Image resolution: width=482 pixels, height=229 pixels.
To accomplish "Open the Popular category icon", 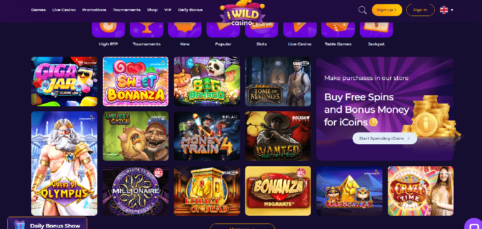I will click(x=223, y=30).
